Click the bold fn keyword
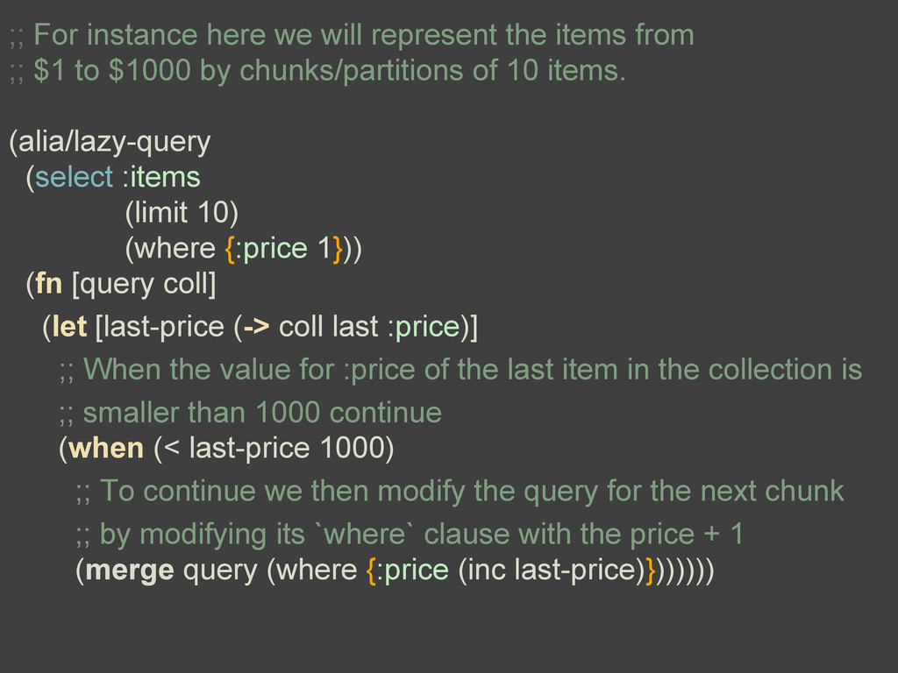 (x=49, y=283)
